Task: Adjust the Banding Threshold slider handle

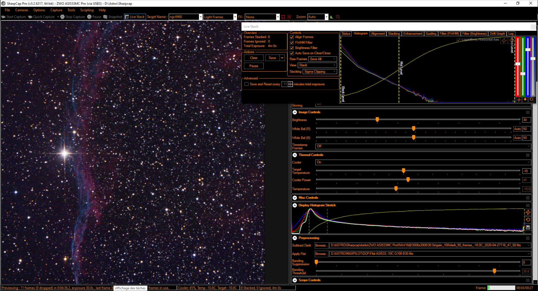Action: tap(494, 271)
